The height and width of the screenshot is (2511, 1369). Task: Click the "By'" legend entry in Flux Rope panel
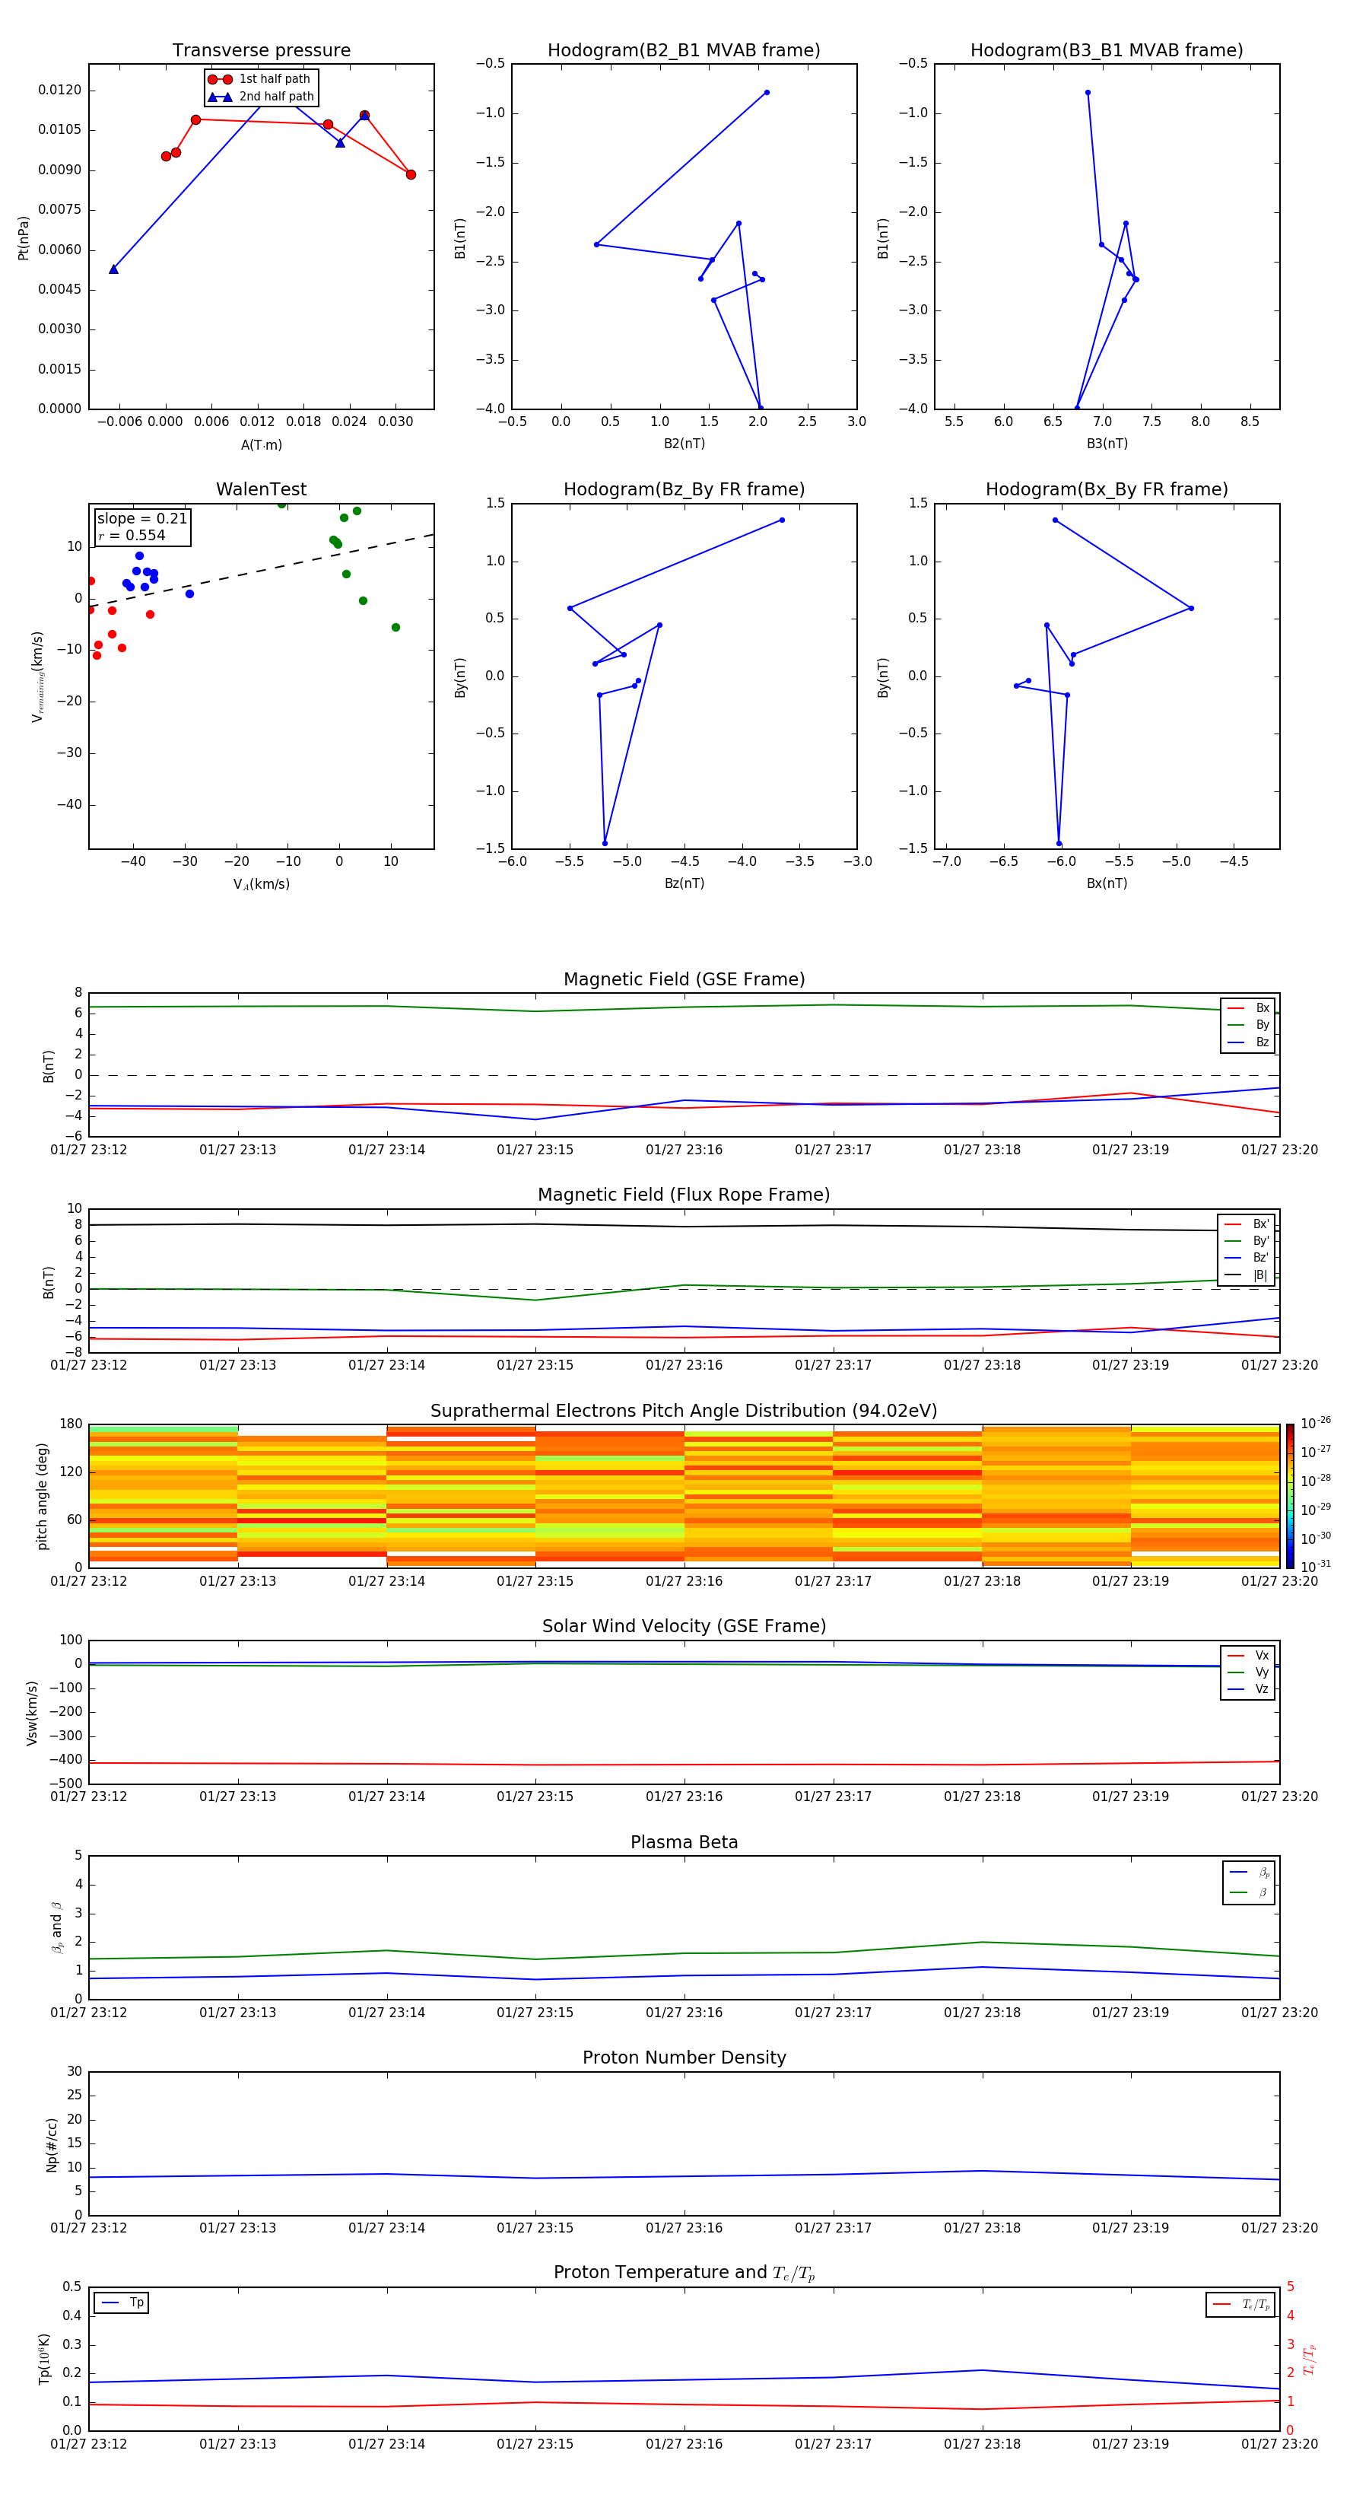tap(1247, 1241)
